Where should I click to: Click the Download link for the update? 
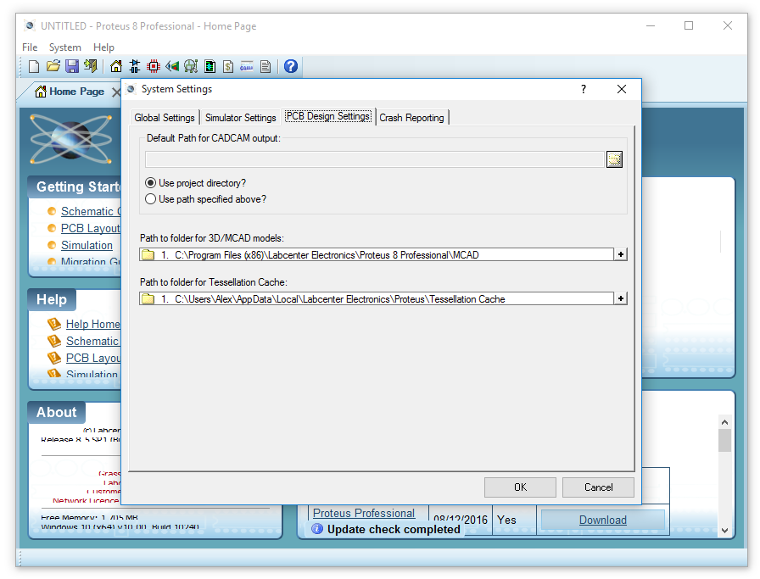tap(602, 520)
